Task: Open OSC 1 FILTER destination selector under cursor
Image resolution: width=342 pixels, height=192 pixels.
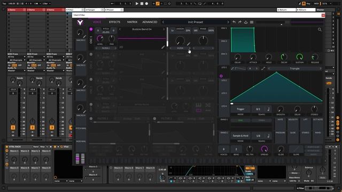Action: click(x=180, y=48)
